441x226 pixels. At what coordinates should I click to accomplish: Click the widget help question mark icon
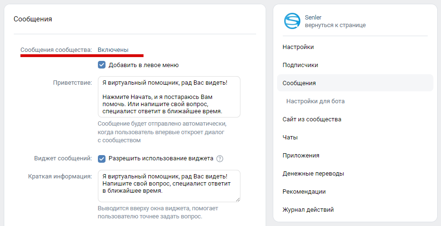point(220,158)
